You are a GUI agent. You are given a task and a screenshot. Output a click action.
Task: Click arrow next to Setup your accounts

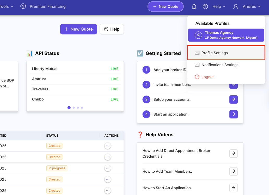[233, 99]
